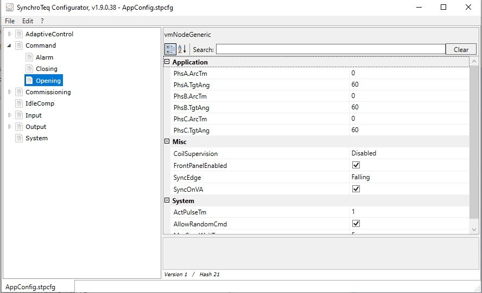Click the property grid vertical scrollbar
This screenshot has height=293, width=482.
click(474, 141)
